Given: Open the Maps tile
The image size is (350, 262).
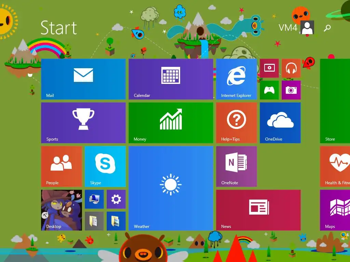Looking at the screenshot, I should [335, 210].
